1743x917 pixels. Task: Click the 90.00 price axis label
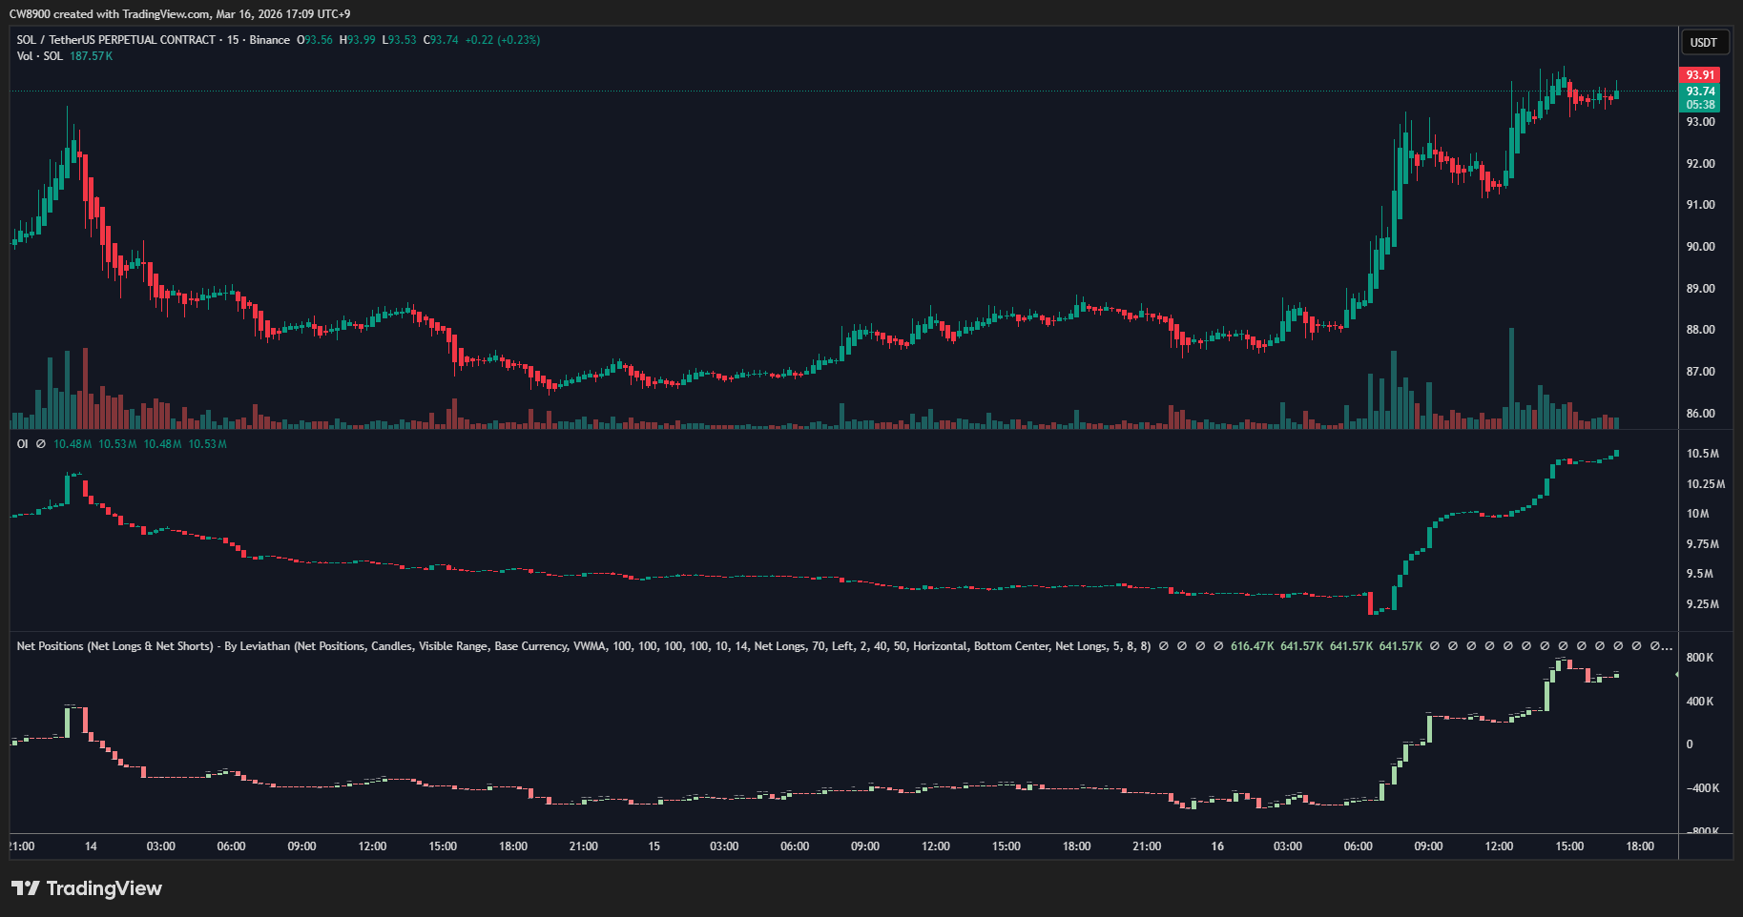click(x=1701, y=247)
